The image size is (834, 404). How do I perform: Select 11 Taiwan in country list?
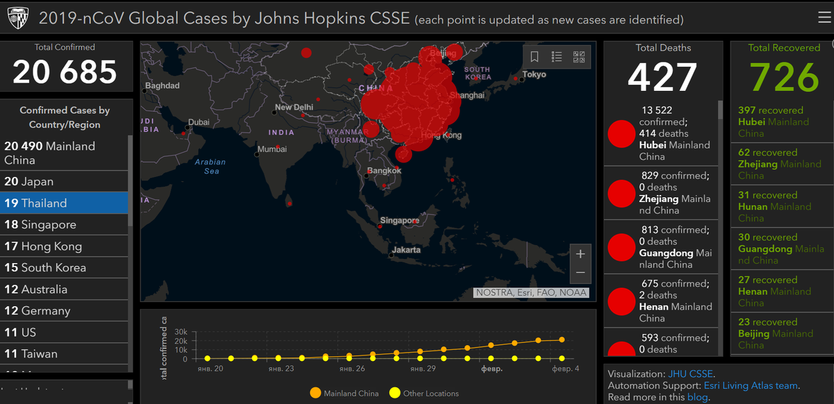(x=64, y=353)
